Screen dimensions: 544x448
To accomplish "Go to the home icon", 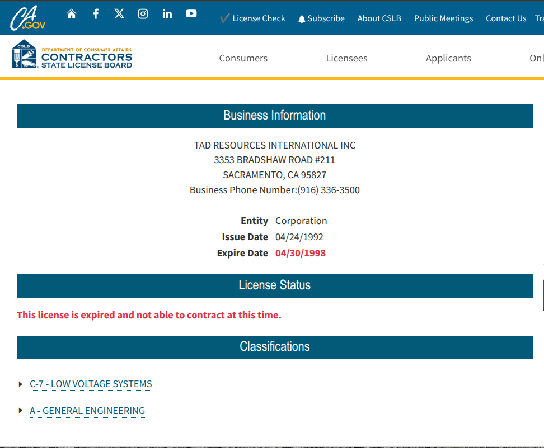I will [x=71, y=14].
